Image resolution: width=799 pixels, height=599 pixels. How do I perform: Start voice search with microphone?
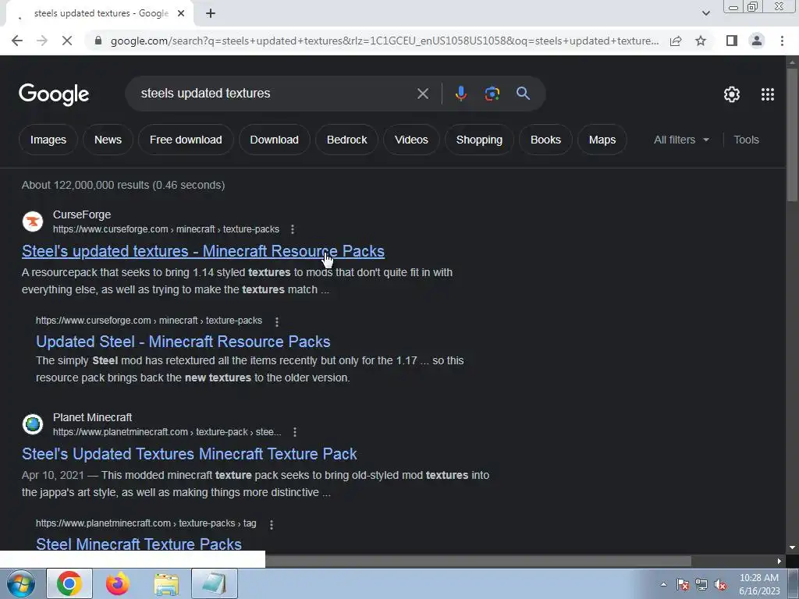(x=460, y=94)
